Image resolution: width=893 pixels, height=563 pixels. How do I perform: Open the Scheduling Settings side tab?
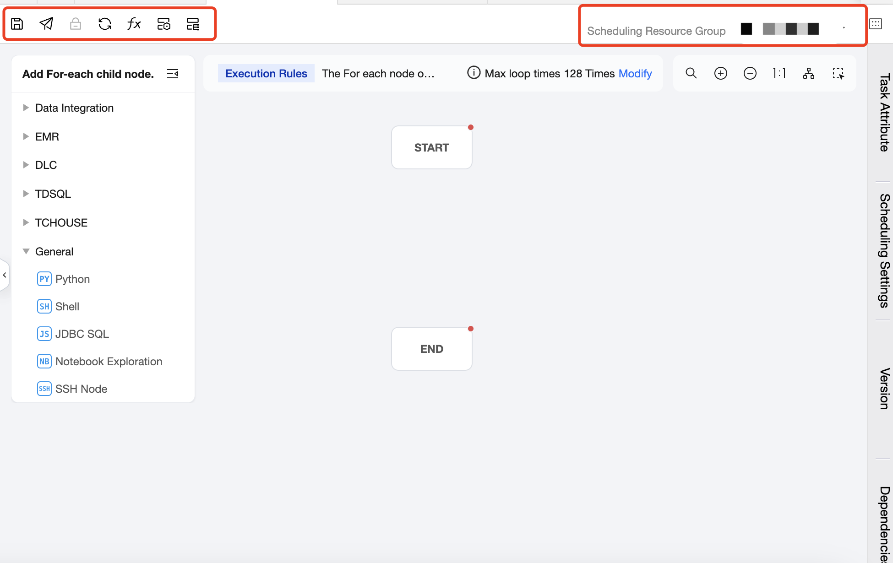tap(884, 250)
